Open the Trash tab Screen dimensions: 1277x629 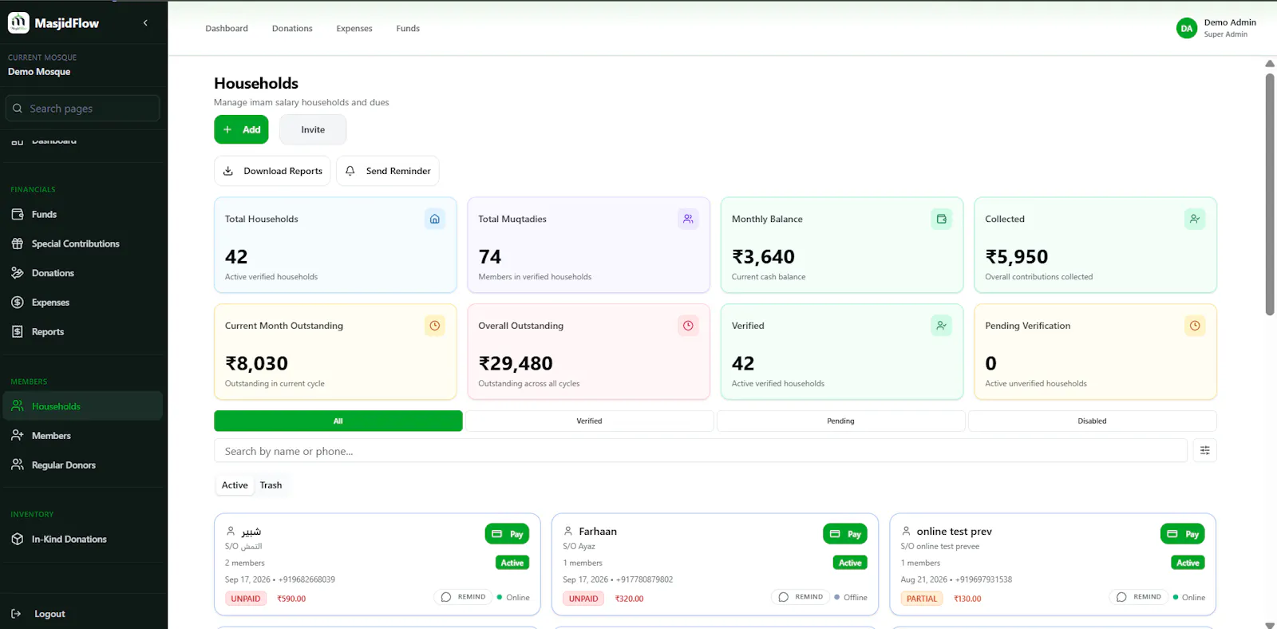[271, 485]
